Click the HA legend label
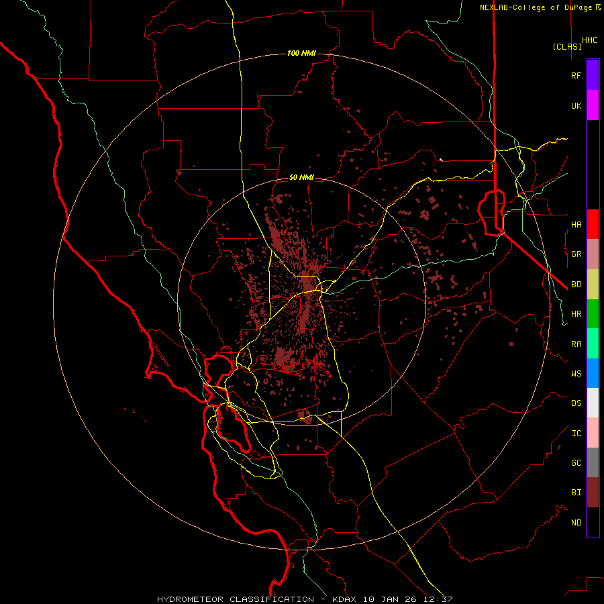The height and width of the screenshot is (604, 604). (576, 224)
